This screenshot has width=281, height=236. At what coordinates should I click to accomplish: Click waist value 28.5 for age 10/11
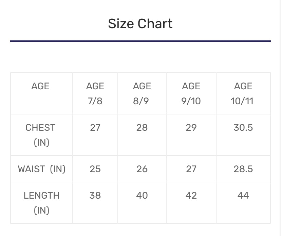[243, 169]
